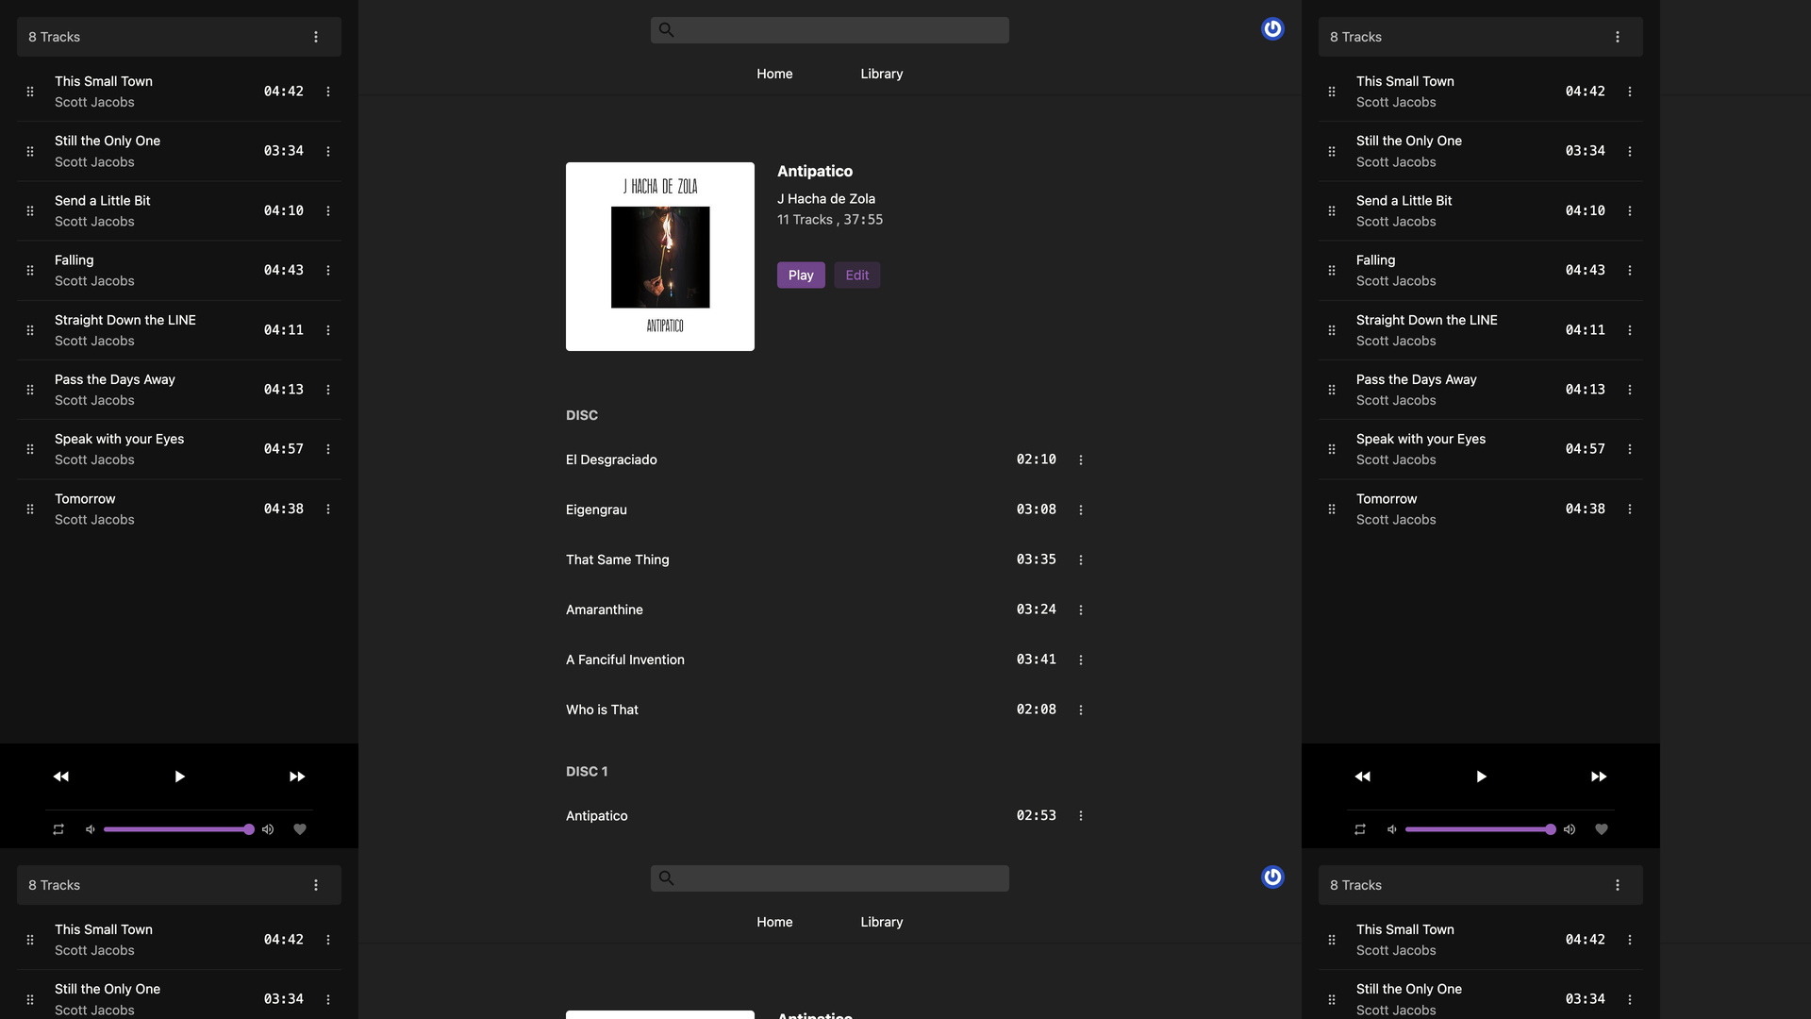Click the upper blue power icon
The width and height of the screenshot is (1811, 1019).
pos(1272,29)
